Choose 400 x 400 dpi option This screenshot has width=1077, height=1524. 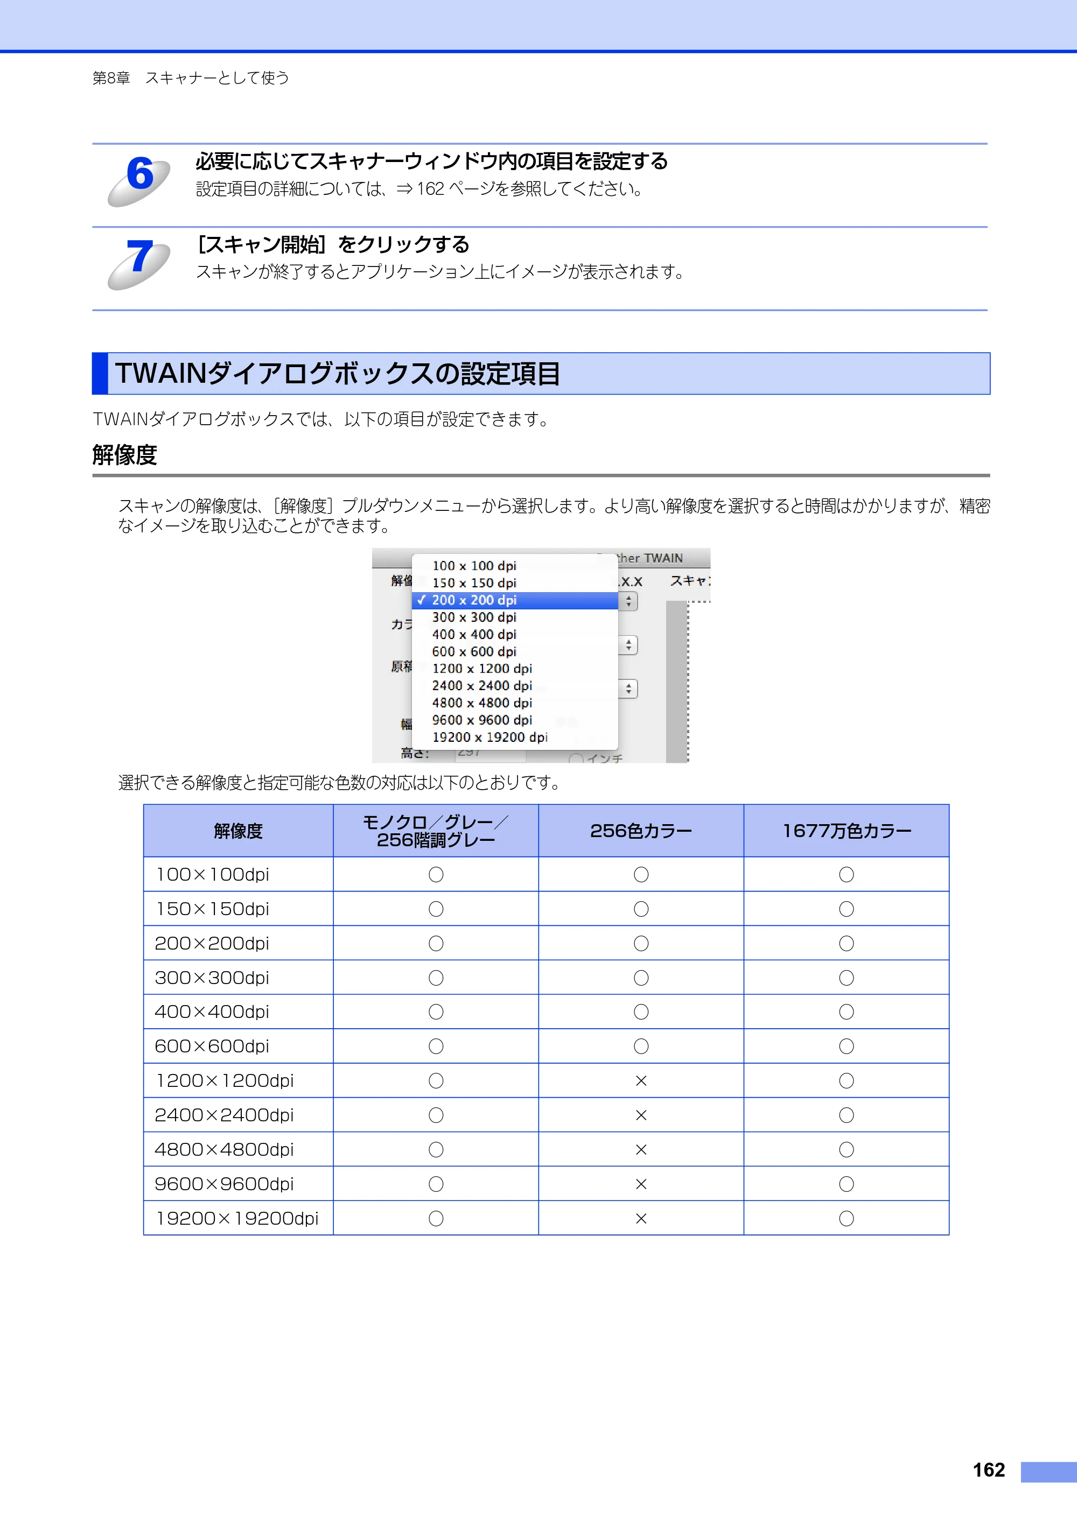(x=515, y=635)
